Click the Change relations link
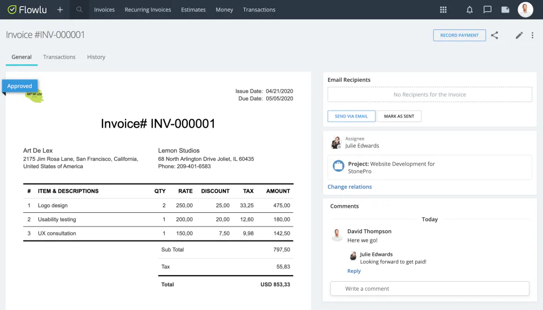Screen dimensions: 543x310 (350, 187)
